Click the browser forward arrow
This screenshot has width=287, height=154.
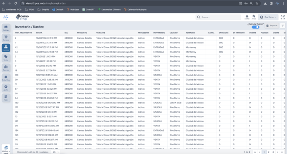pos(10,3)
